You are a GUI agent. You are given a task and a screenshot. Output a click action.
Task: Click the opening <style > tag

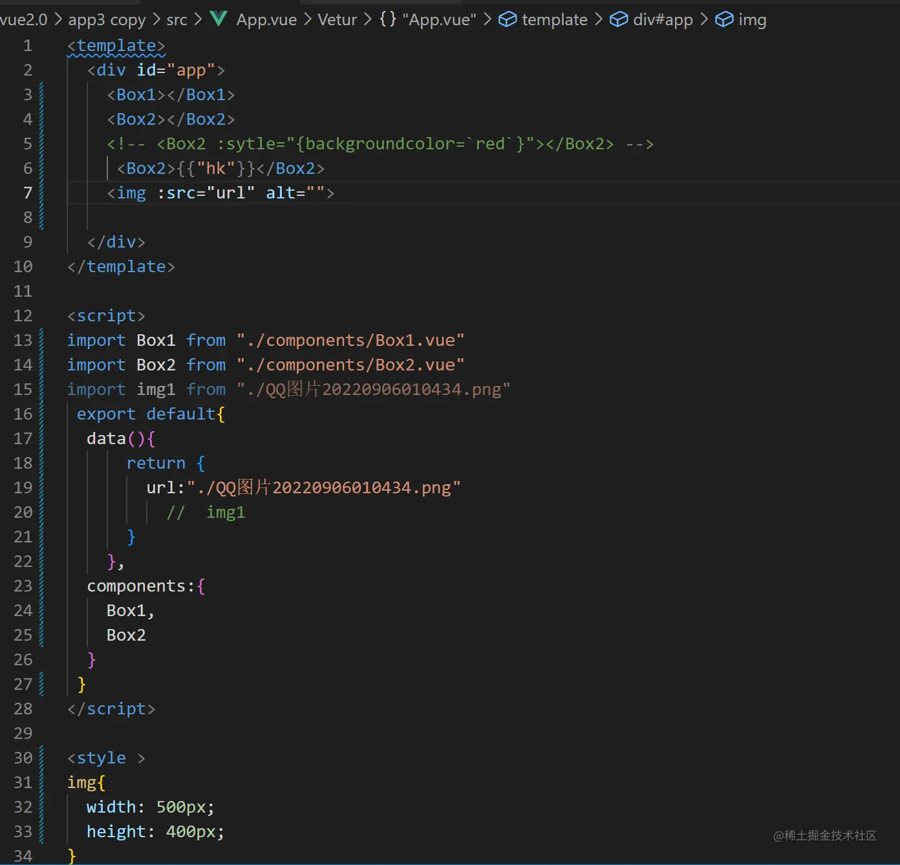[x=106, y=758]
